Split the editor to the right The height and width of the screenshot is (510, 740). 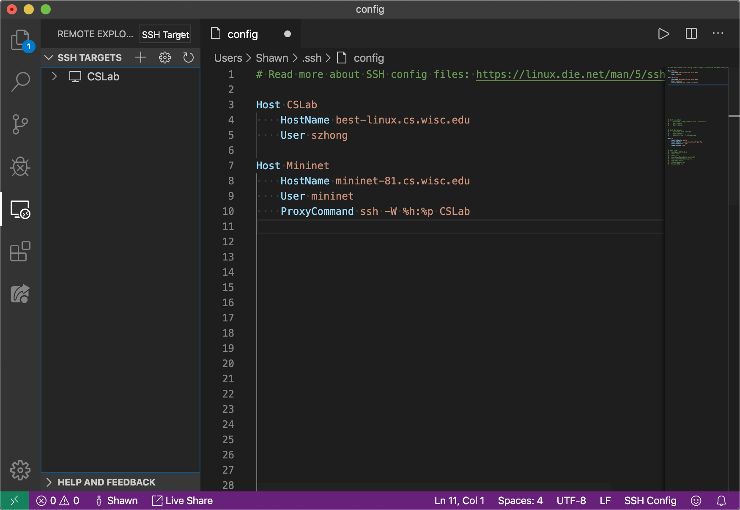click(x=691, y=34)
